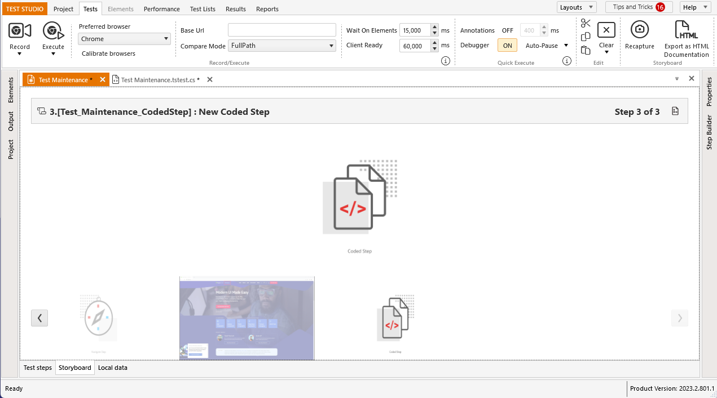
Task: Open the Project side panel
Action: [x=10, y=150]
